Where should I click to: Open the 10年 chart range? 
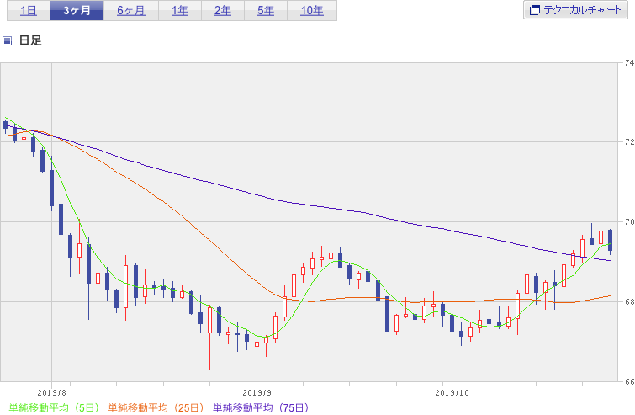point(312,11)
